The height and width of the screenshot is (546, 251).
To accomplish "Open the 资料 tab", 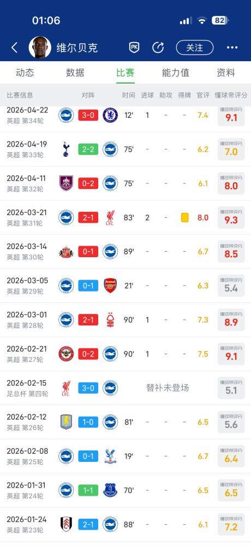I will click(226, 73).
